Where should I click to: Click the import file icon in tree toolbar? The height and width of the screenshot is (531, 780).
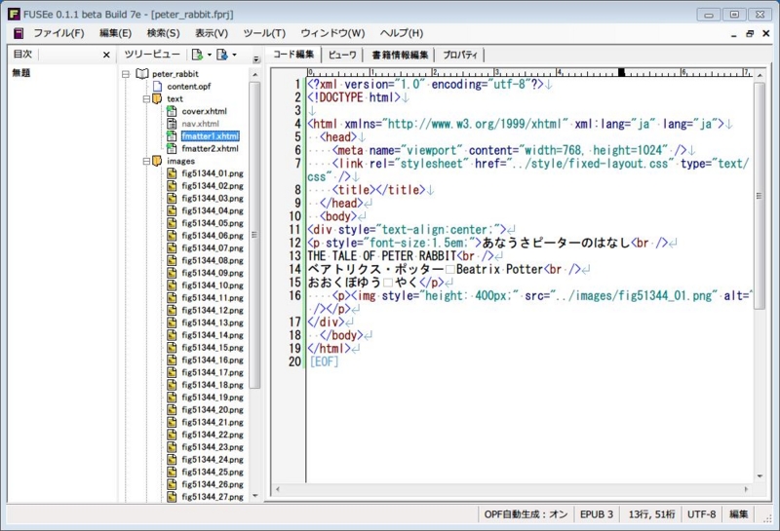point(222,55)
